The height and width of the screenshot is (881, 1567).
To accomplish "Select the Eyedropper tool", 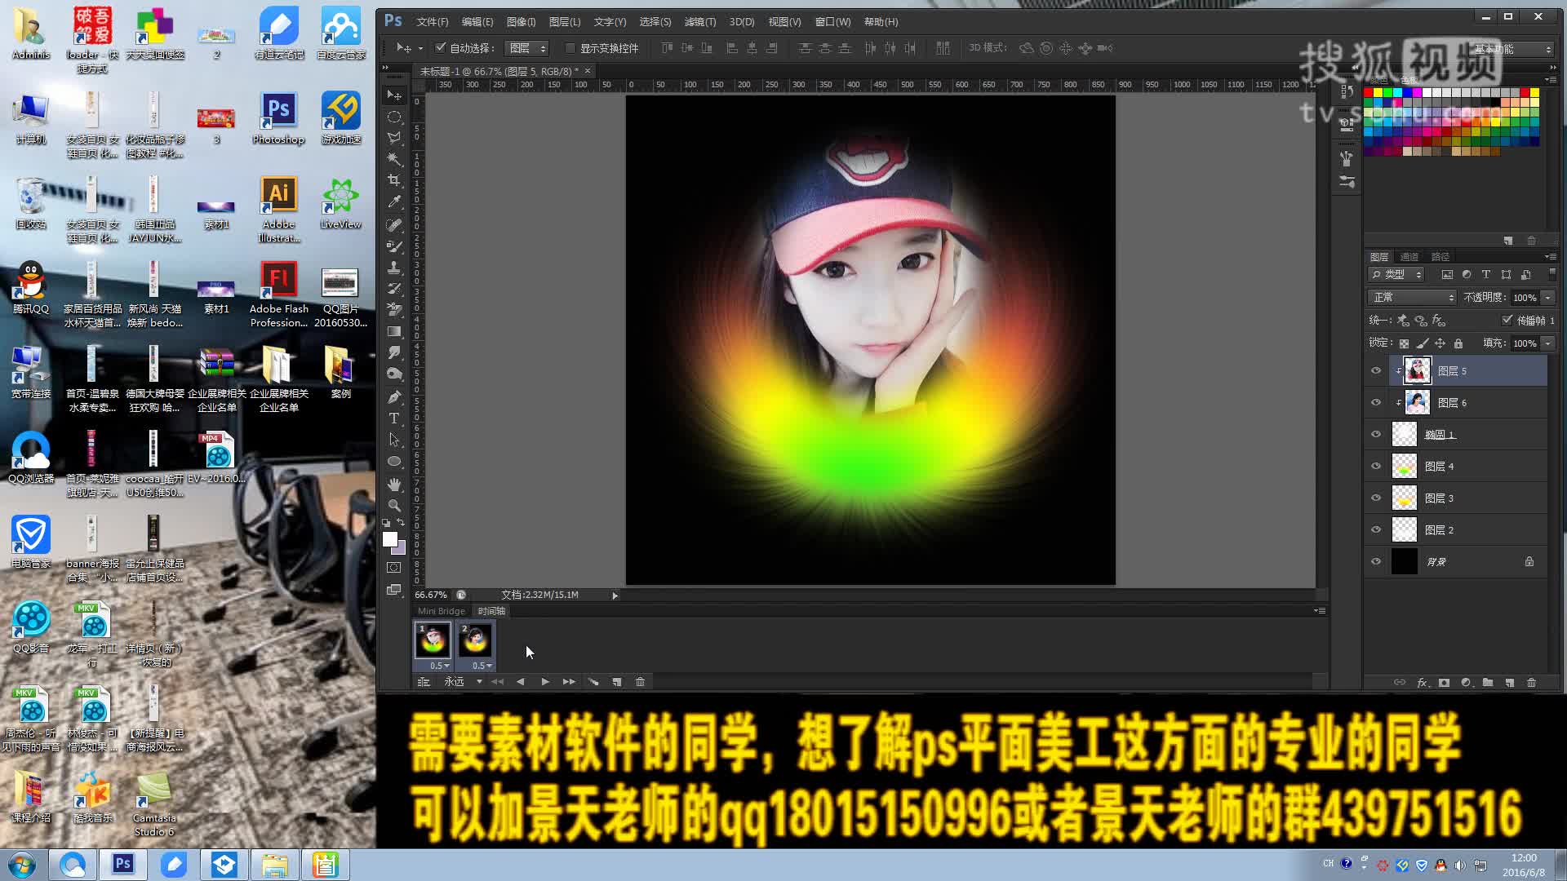I will point(394,201).
